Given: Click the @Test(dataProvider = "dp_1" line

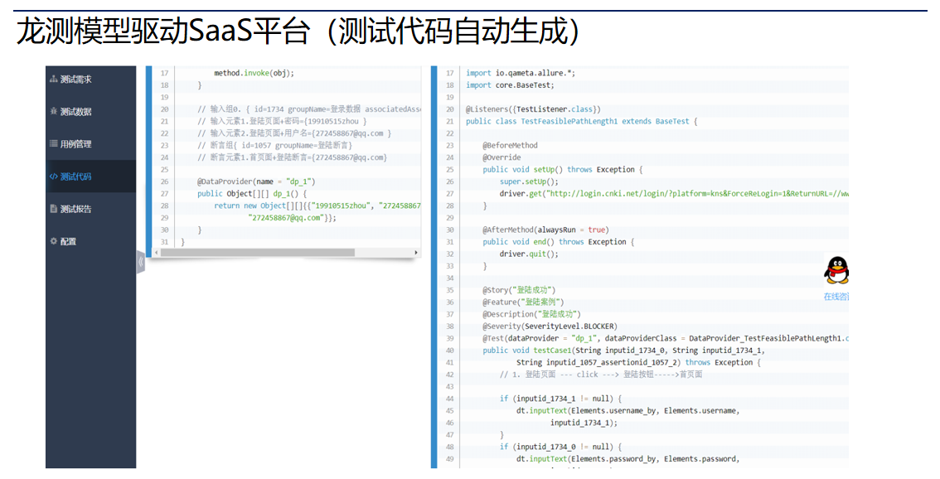Looking at the screenshot, I should tap(666, 338).
